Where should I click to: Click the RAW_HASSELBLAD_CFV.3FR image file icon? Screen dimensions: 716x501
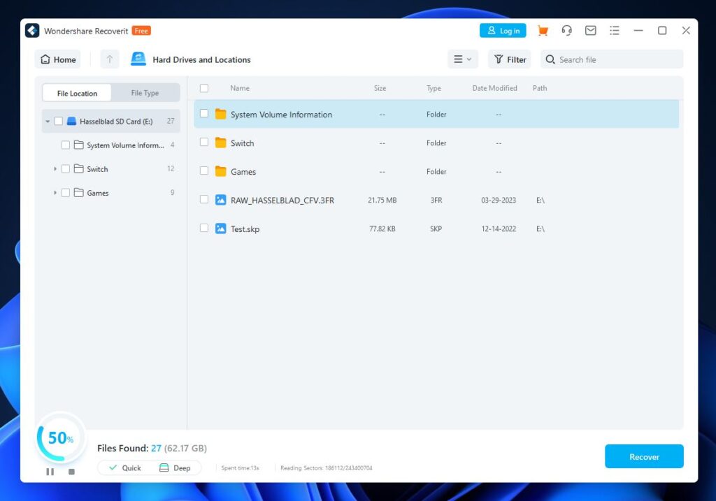[x=221, y=200]
